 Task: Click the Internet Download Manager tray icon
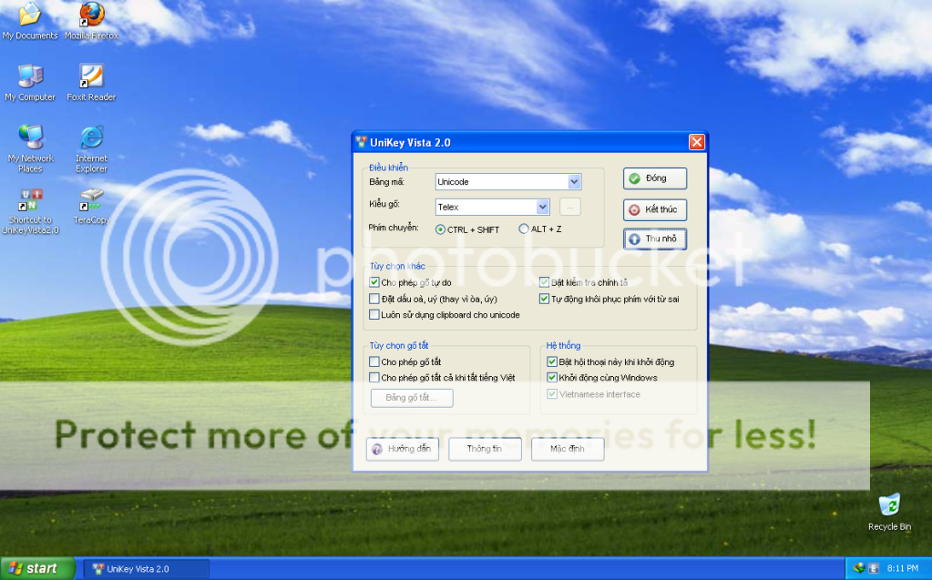tap(858, 568)
